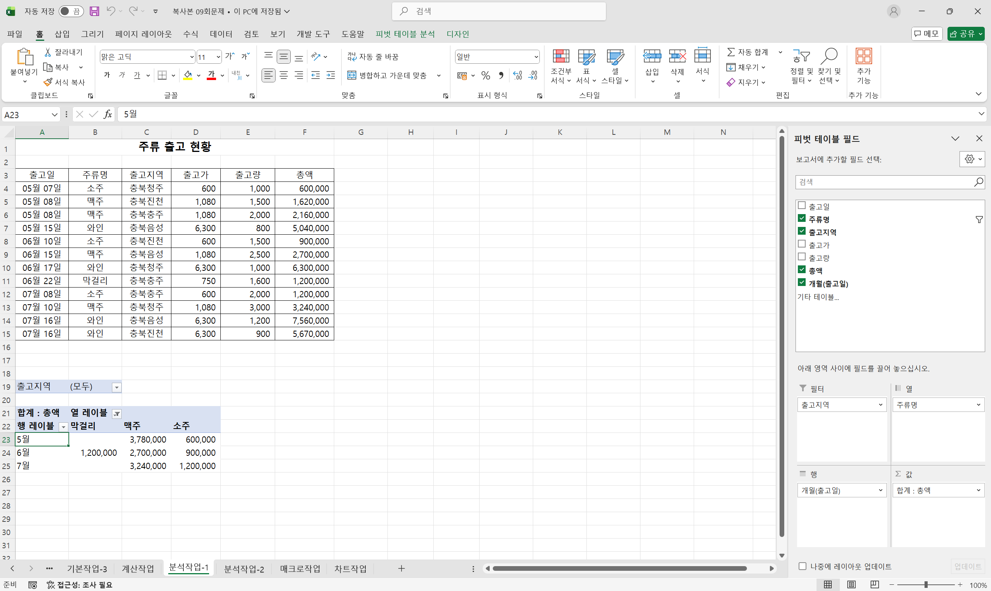
Task: Enable 나중에 레이아웃 업데이트 checkbox
Action: [x=803, y=566]
